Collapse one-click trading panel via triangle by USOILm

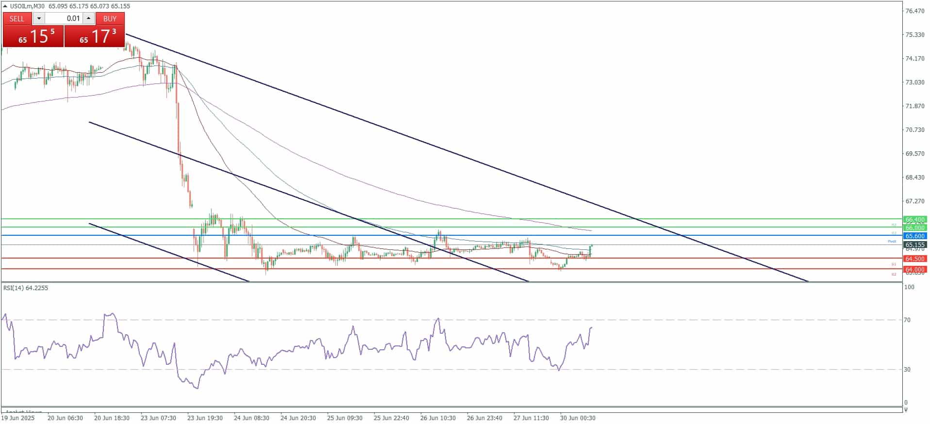click(x=5, y=6)
